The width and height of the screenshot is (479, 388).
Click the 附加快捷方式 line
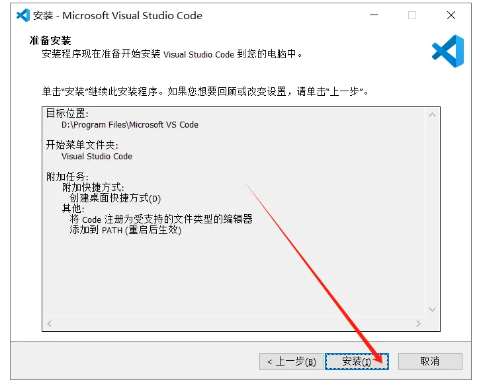pos(93,188)
